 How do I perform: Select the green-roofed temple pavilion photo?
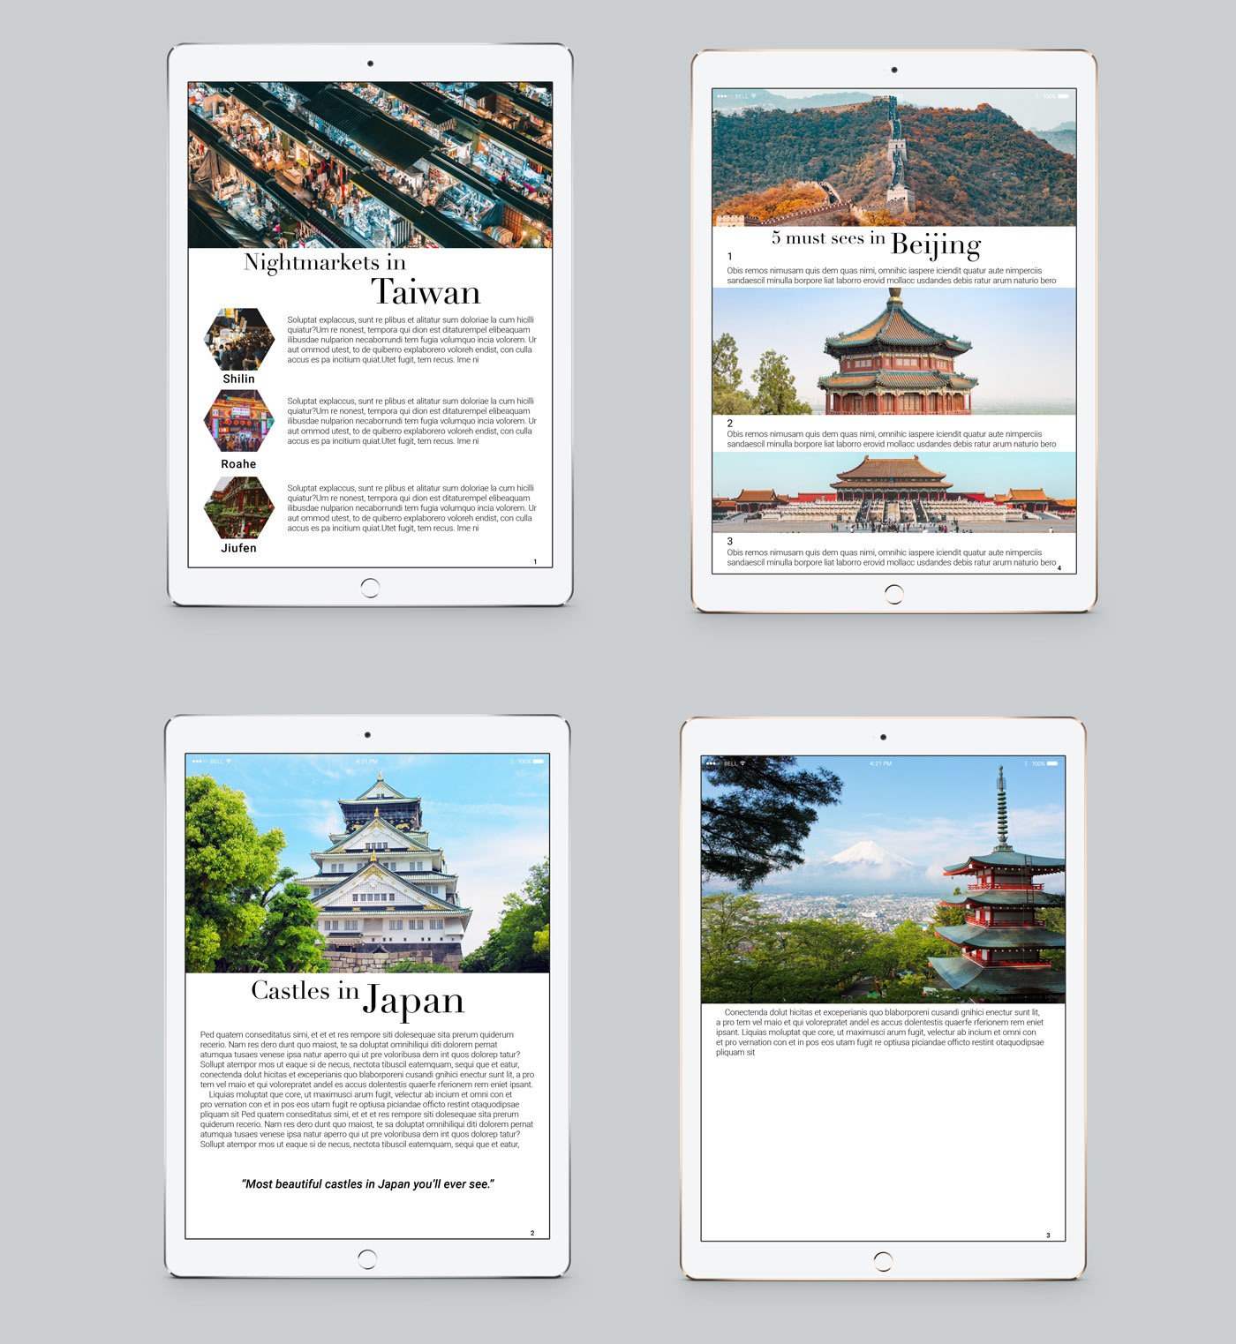[894, 351]
